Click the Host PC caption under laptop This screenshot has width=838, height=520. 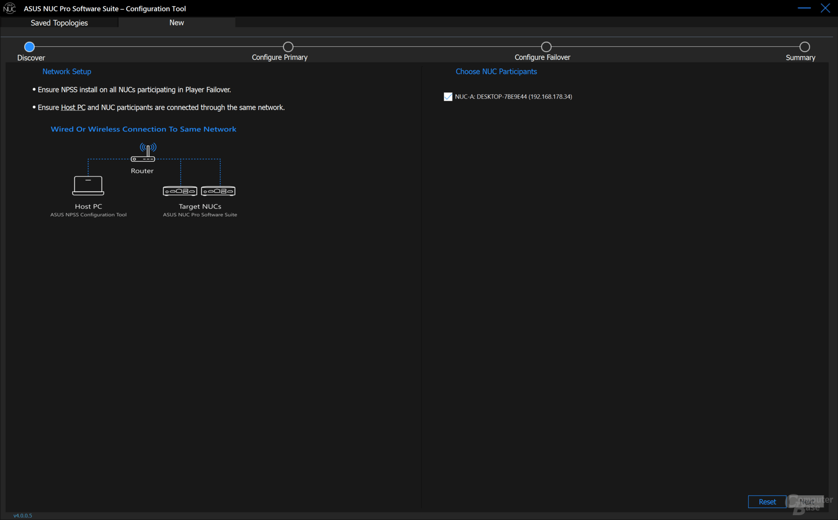(x=89, y=207)
